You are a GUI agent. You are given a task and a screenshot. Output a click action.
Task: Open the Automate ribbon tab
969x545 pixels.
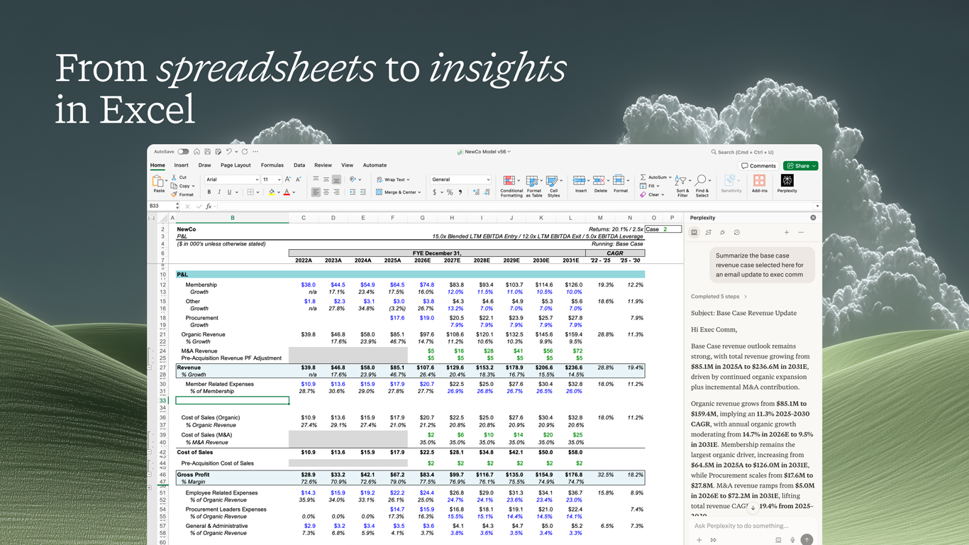tap(375, 165)
